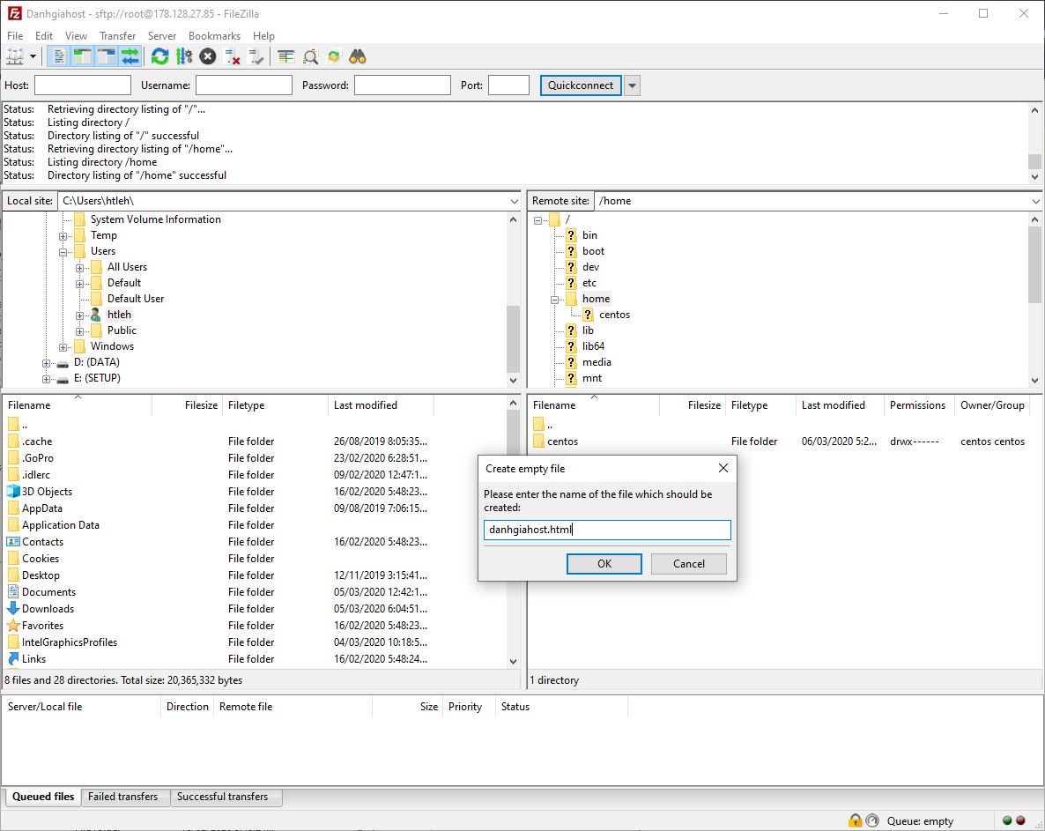Screen dimensions: 1045x831
Task: Toggle processing of the transfer queue
Action: click(184, 56)
